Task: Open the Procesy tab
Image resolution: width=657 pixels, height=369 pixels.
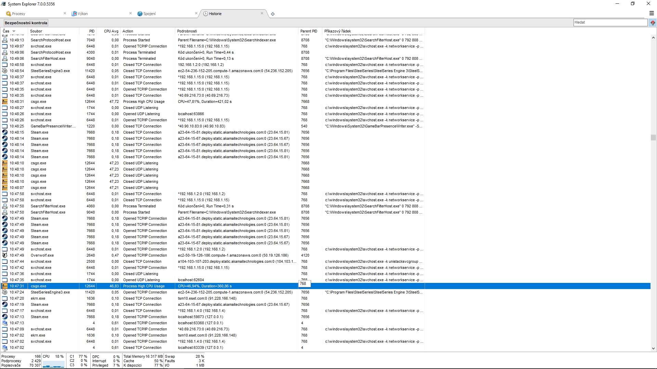Action: [18, 14]
